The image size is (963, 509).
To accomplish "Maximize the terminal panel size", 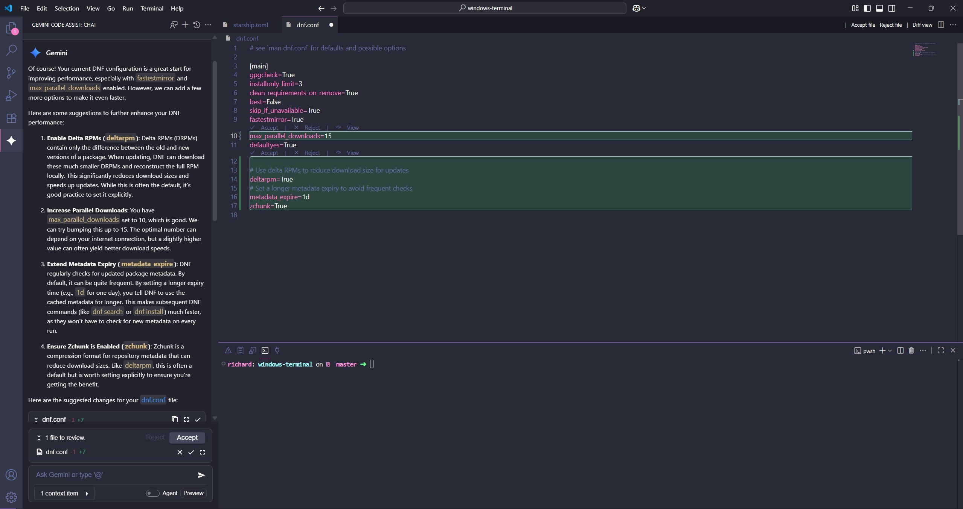I will (940, 350).
